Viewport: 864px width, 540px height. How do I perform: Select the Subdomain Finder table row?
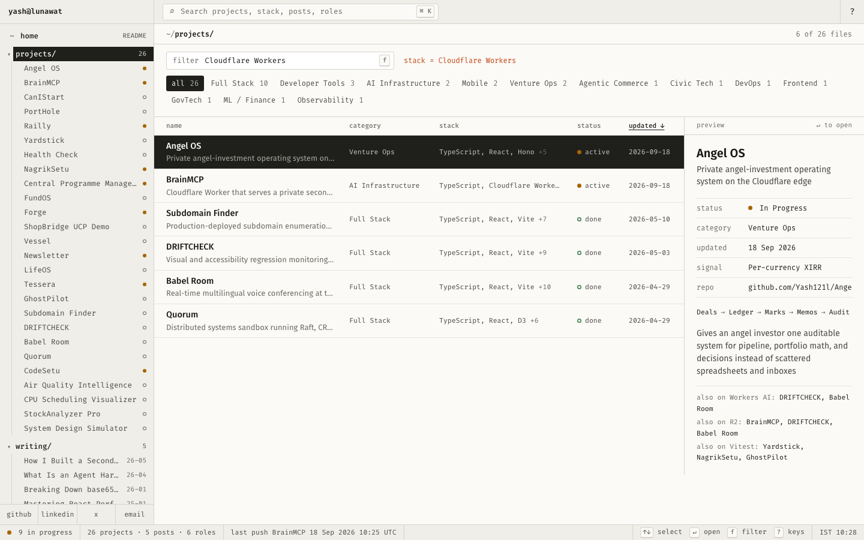click(x=419, y=220)
